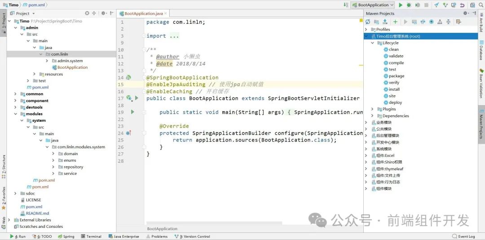This screenshot has width=485, height=240.
Task: Open the Project panel gear settings
Action: (x=104, y=13)
